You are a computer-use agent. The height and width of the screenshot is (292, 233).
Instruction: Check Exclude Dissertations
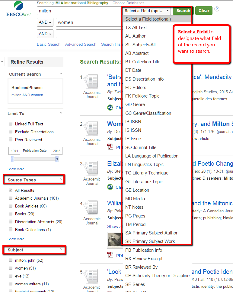(11, 131)
